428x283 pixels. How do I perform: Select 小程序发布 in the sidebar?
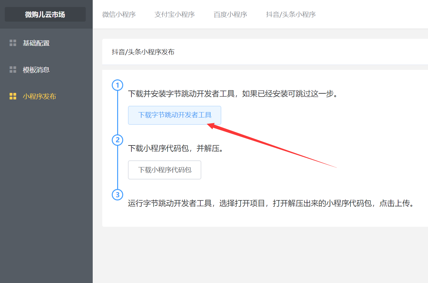[39, 96]
